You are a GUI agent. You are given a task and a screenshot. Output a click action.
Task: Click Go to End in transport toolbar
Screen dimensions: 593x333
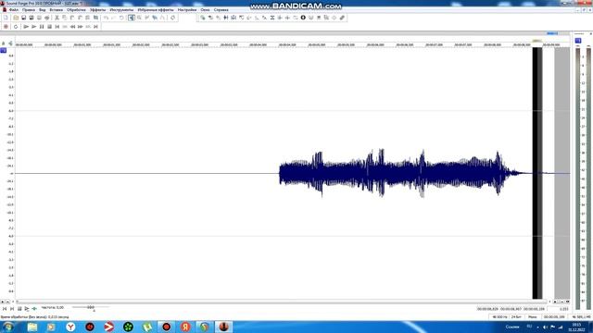point(95,27)
